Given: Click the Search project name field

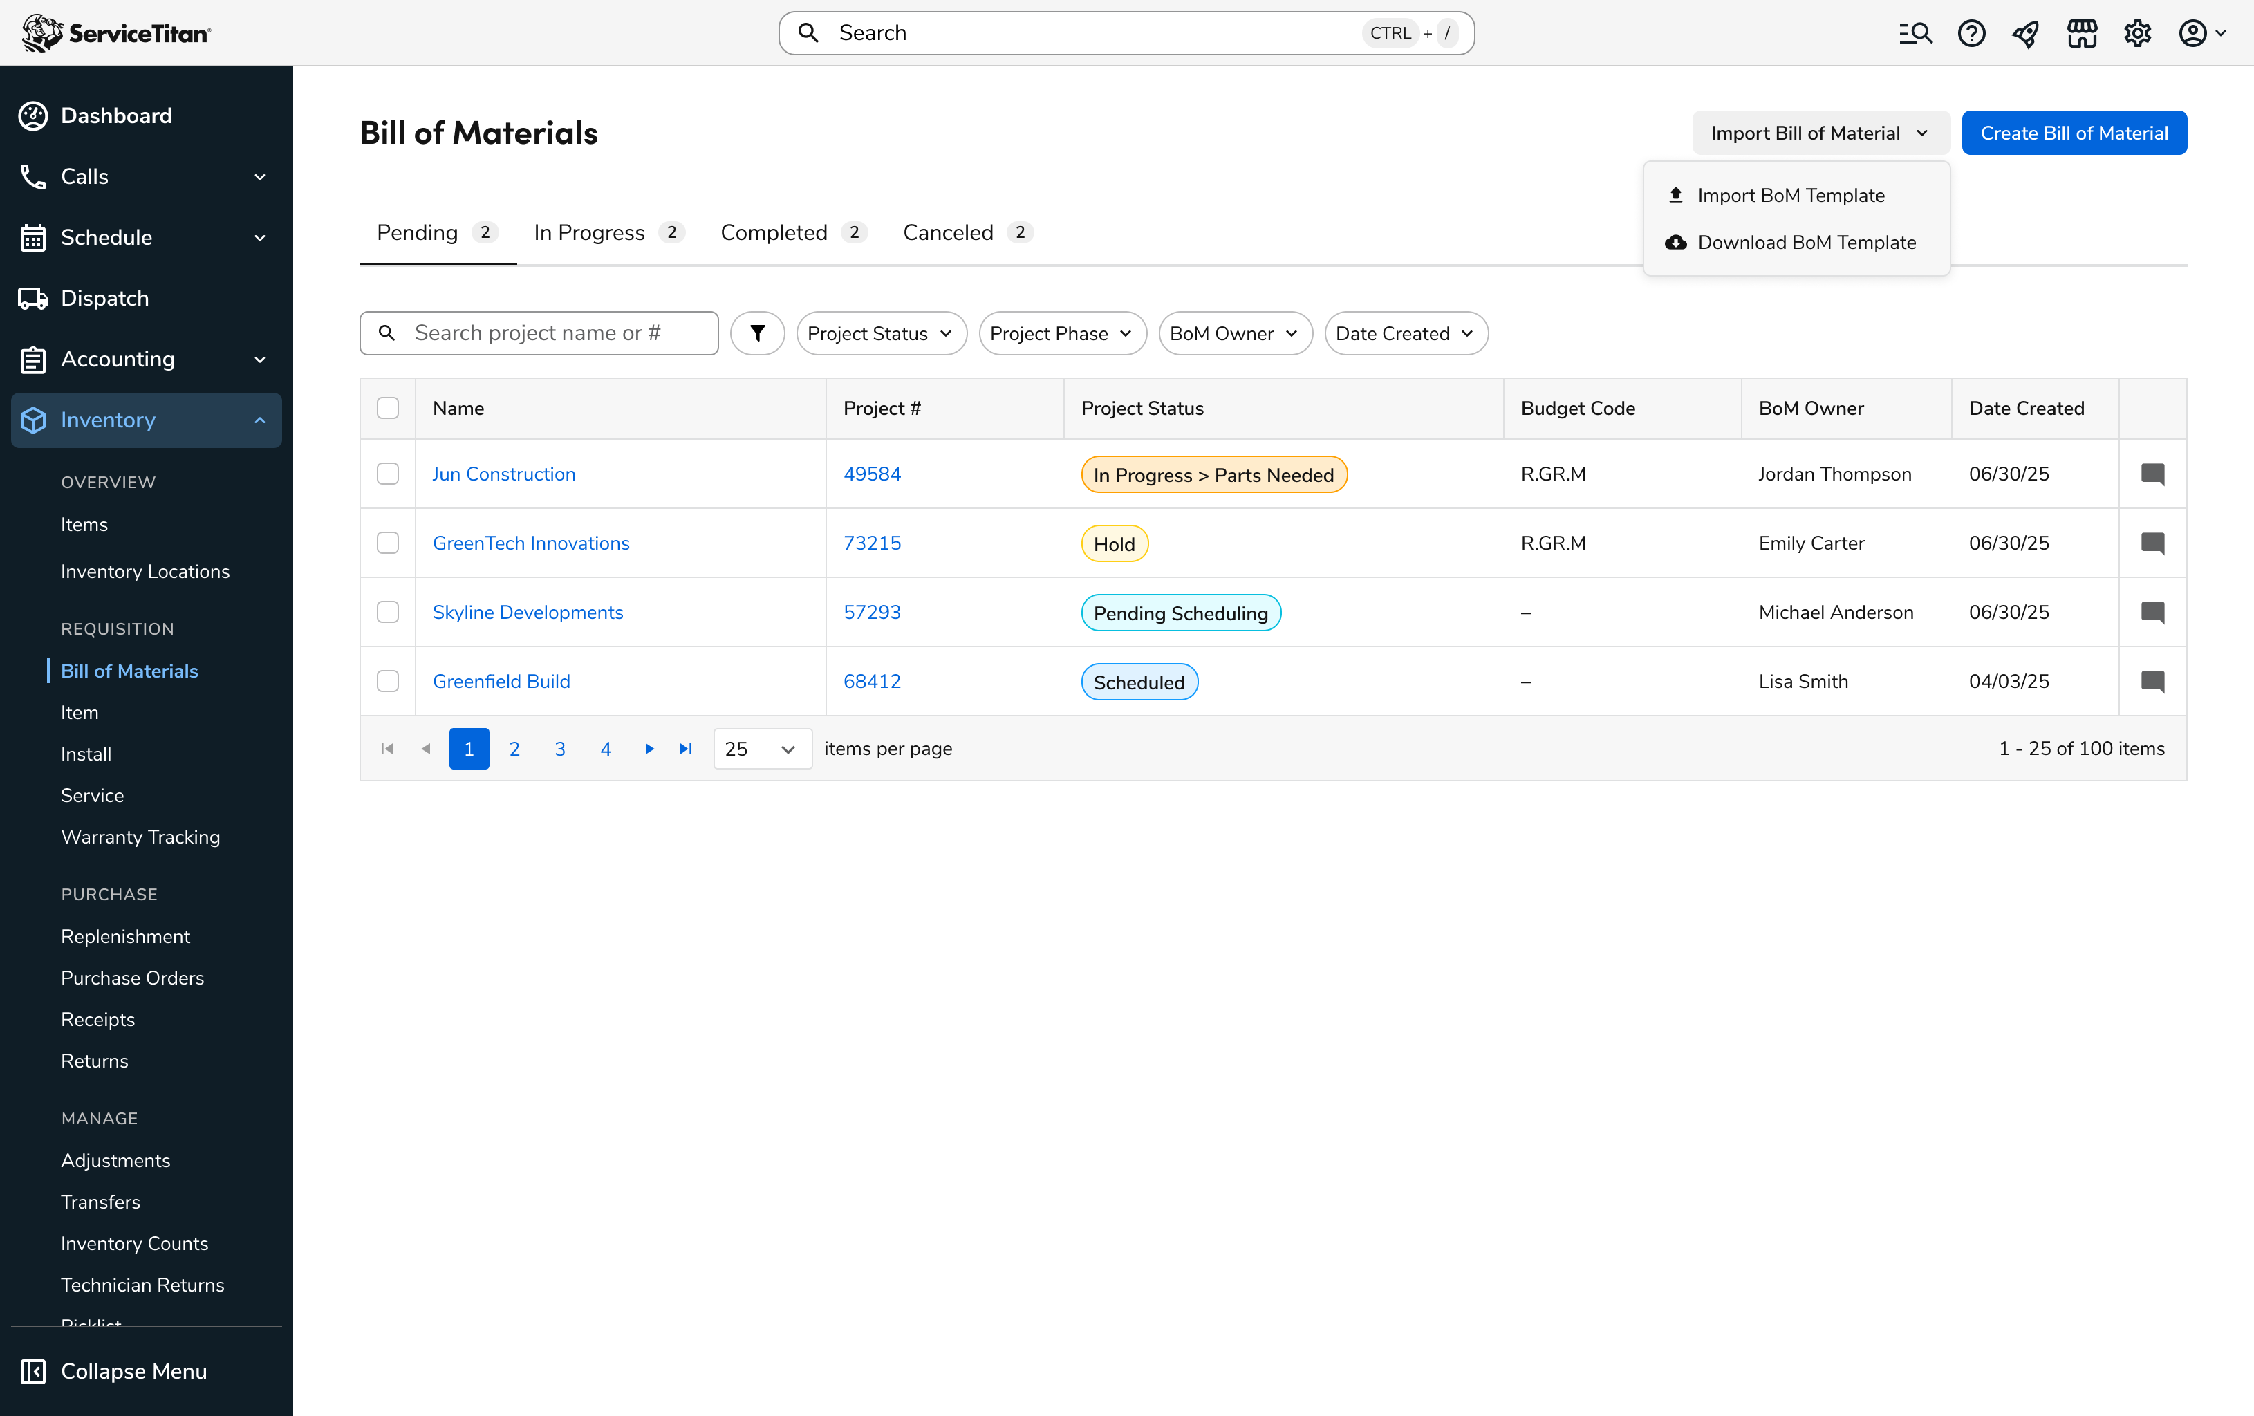Looking at the screenshot, I should (552, 333).
